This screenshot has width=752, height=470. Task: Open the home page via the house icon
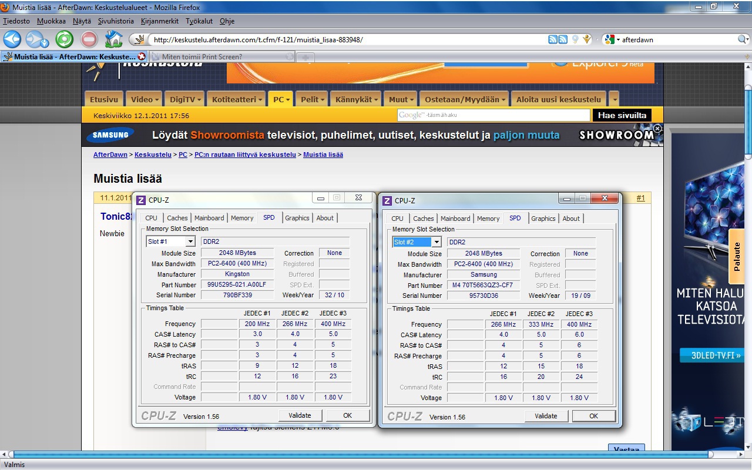pyautogui.click(x=113, y=39)
